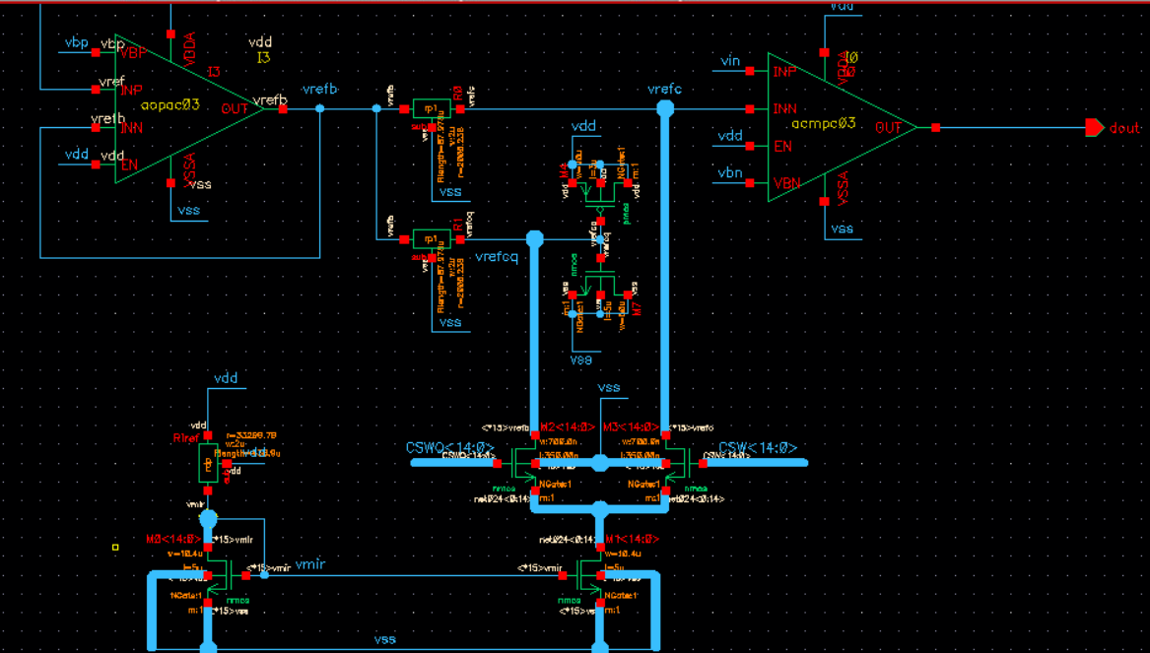Select the vbp wire label at top left
The height and width of the screenshot is (653, 1150).
click(76, 41)
